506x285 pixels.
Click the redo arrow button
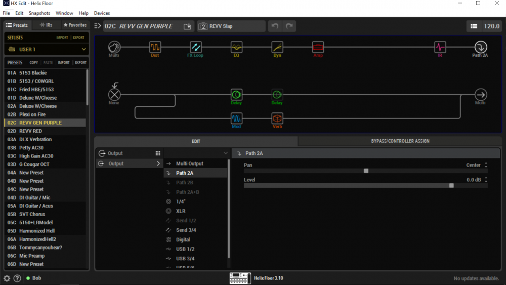pyautogui.click(x=289, y=26)
